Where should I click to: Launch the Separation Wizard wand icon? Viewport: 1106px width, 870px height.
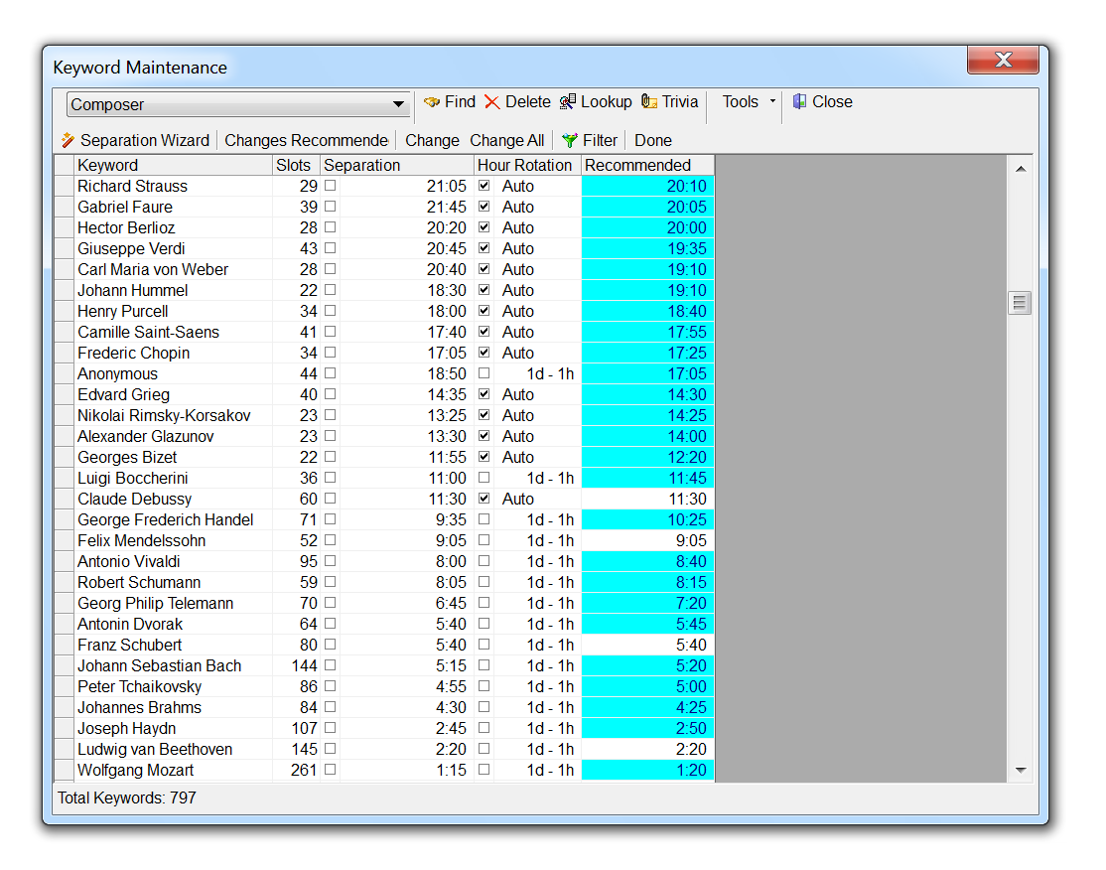[x=68, y=140]
